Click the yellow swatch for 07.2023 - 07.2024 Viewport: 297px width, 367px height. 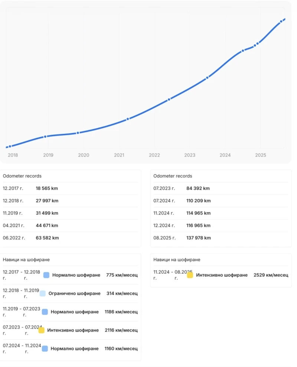tap(42, 330)
